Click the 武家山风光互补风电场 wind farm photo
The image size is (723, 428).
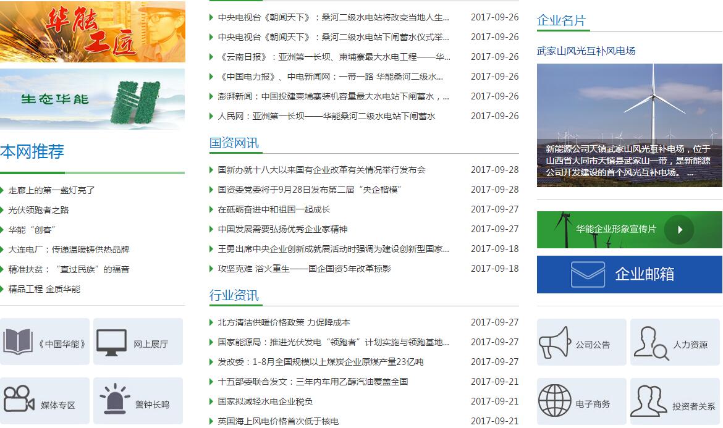pyautogui.click(x=629, y=125)
